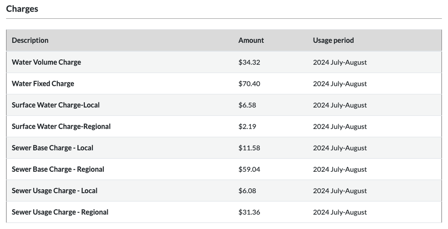Select the Water Fixed Charge row label

(x=43, y=84)
